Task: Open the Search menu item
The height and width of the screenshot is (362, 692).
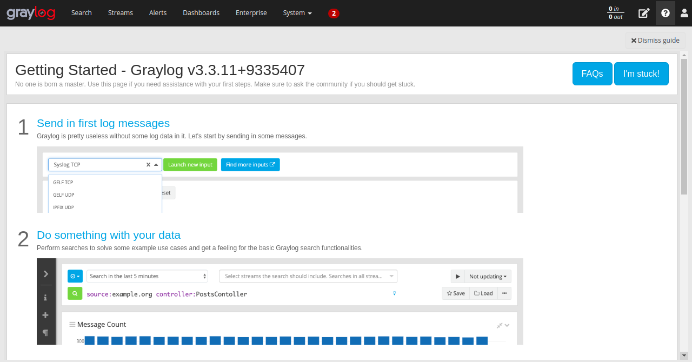Action: click(x=82, y=13)
